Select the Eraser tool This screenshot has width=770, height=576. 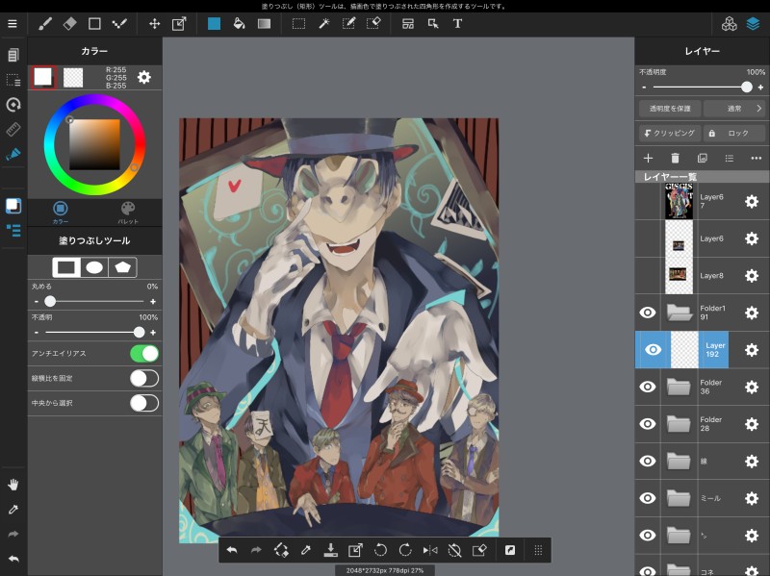(x=69, y=23)
